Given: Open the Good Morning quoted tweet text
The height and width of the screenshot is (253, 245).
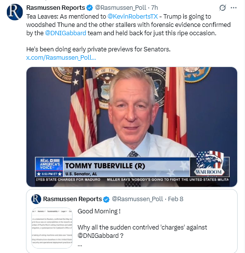Looking at the screenshot, I should tap(99, 211).
